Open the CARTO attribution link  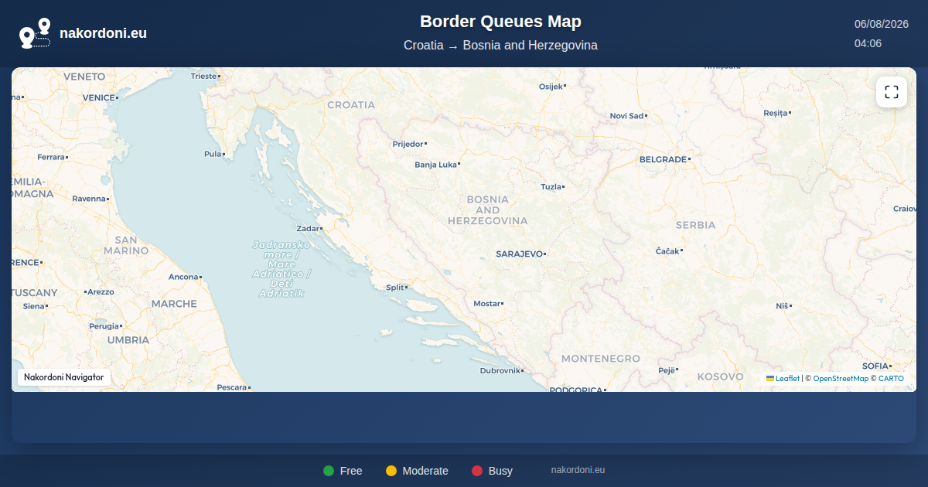[891, 379]
